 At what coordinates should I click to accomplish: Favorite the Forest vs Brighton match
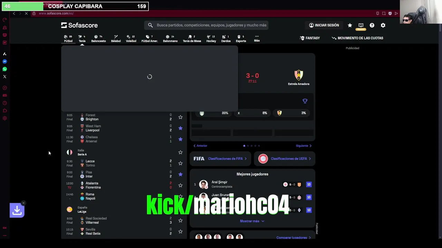180,117
